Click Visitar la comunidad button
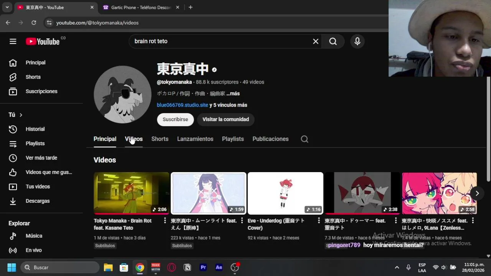 pos(226,120)
